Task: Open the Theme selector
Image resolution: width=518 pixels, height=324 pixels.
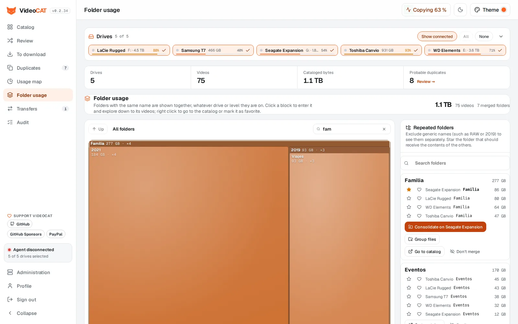Action: 490,10
